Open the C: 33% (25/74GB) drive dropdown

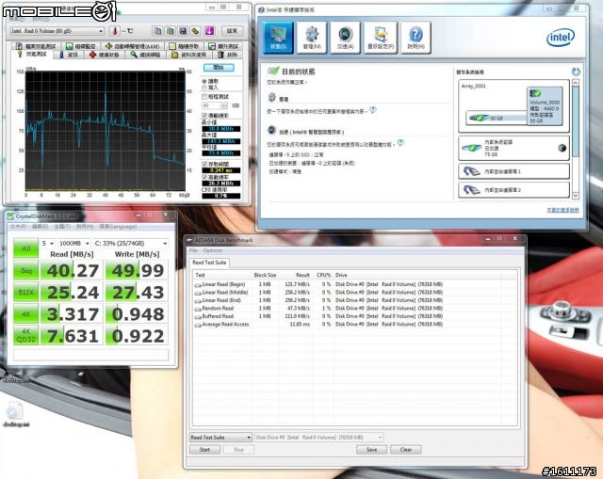[131, 244]
